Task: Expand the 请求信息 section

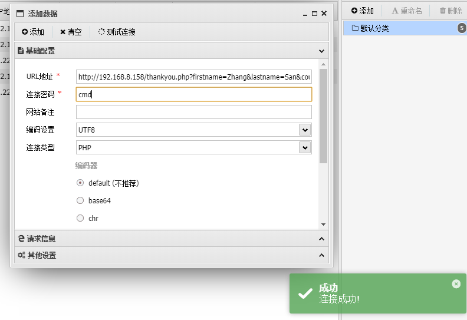Action: [321, 239]
